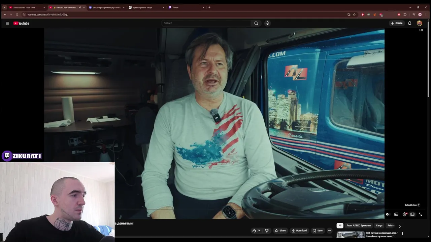Save the video to a playlist

[318, 231]
